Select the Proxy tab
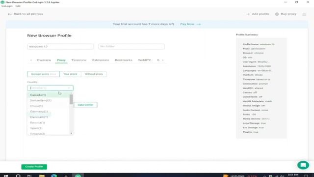314x177 pixels. 61,60
